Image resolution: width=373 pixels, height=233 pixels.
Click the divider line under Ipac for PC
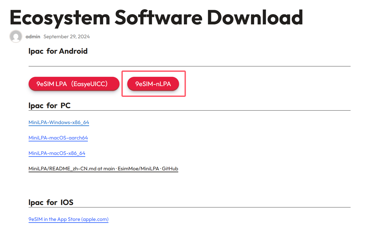(189, 110)
